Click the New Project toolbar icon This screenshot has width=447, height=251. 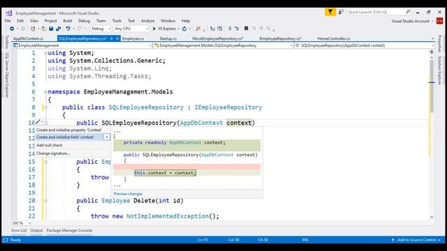pos(33,29)
